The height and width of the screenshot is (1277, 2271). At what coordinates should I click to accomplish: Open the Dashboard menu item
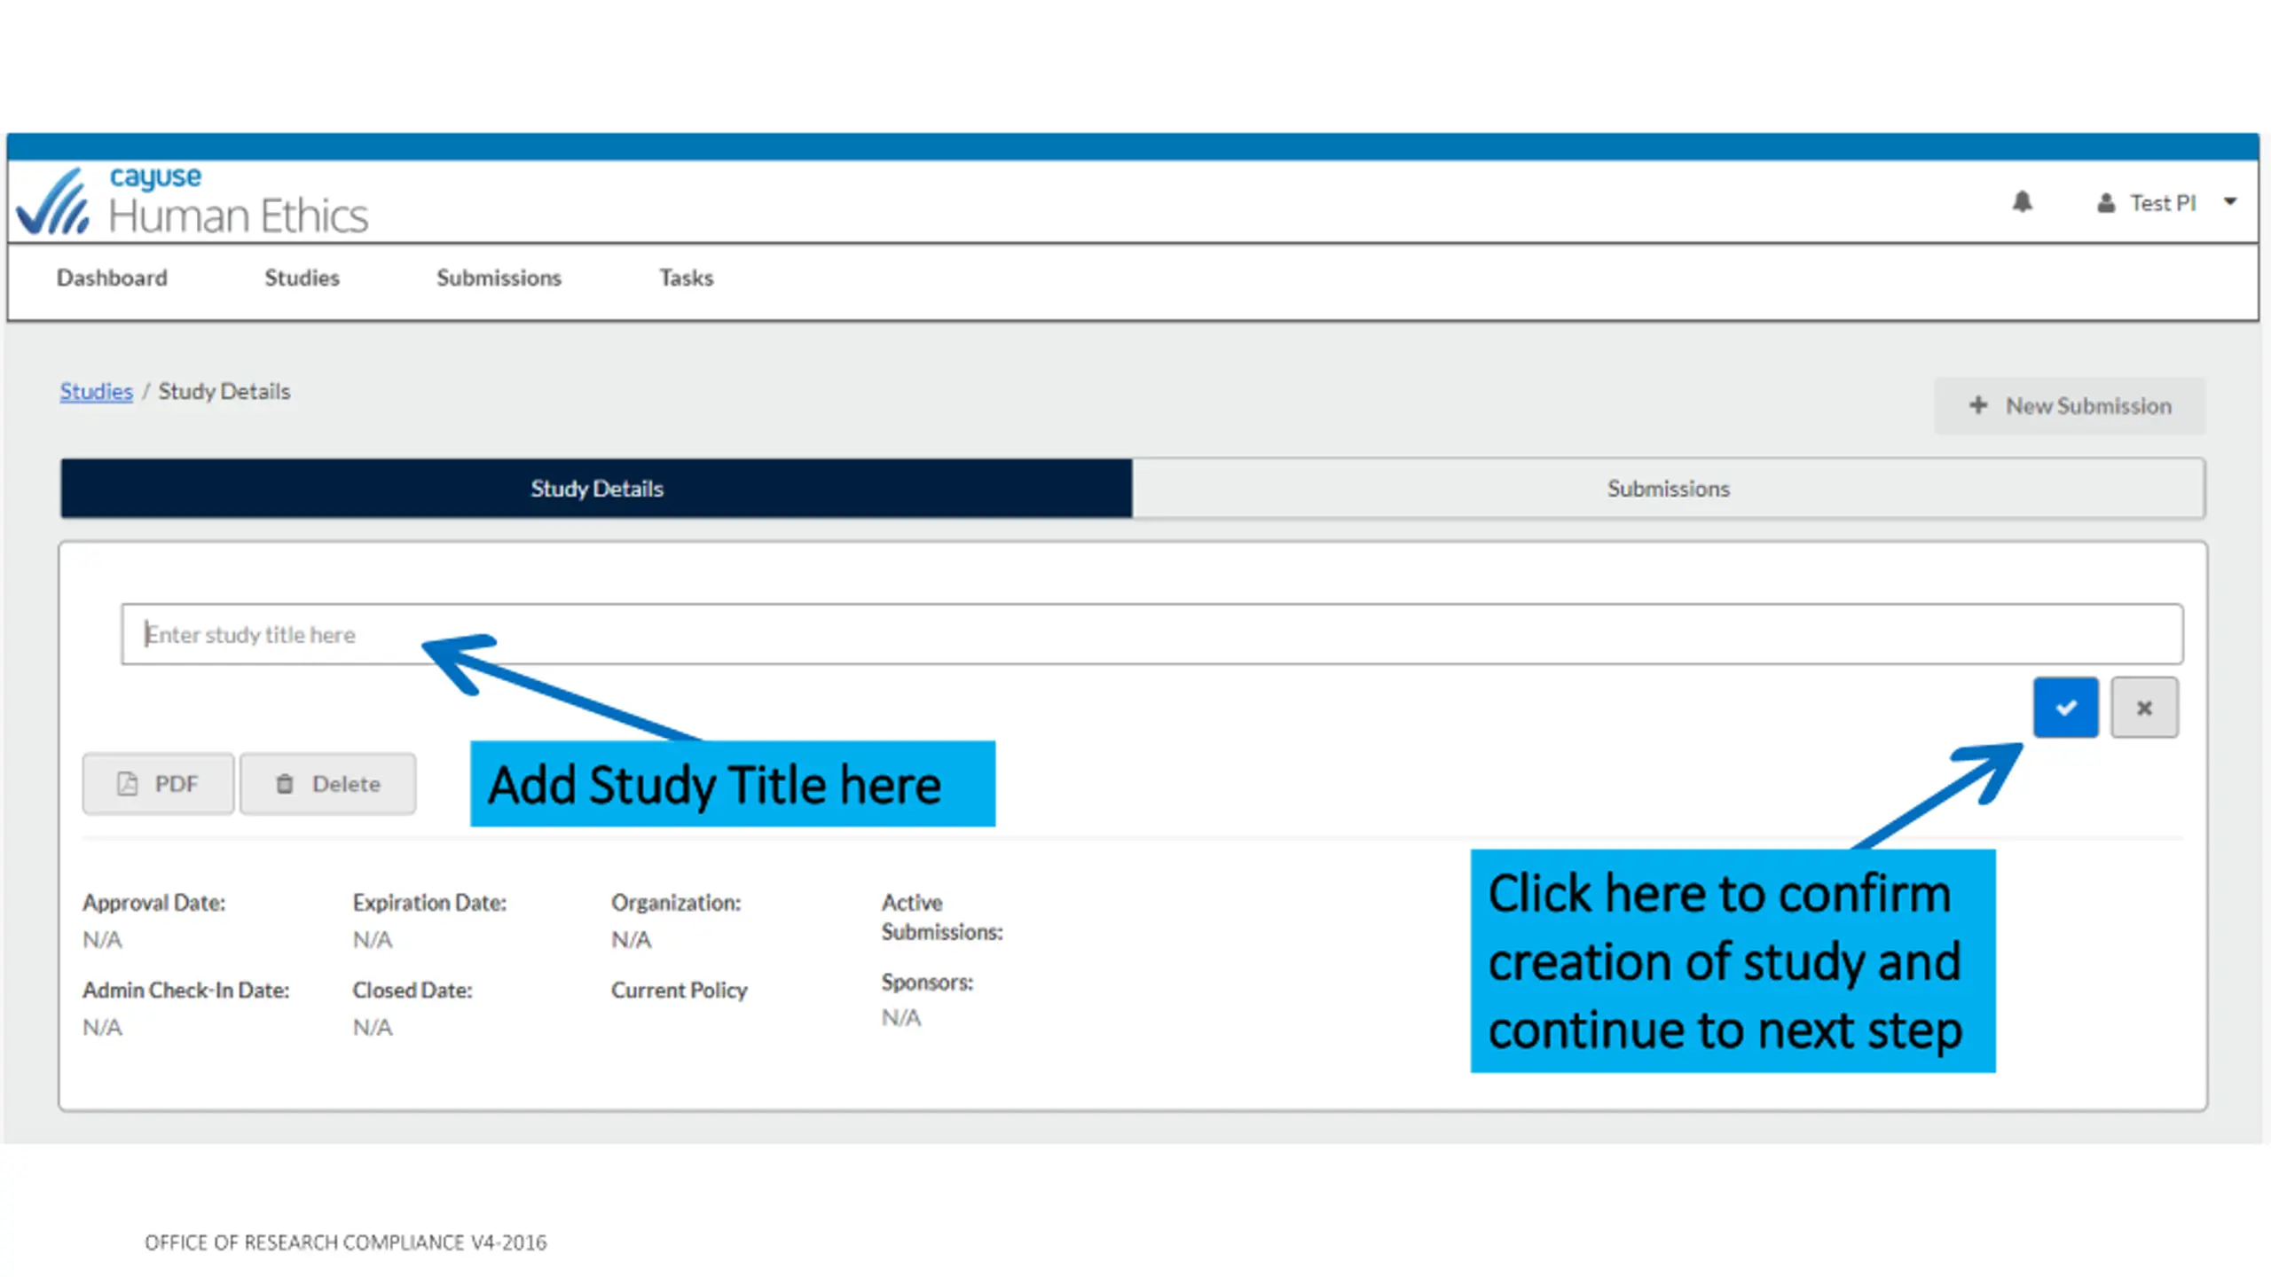pos(112,278)
